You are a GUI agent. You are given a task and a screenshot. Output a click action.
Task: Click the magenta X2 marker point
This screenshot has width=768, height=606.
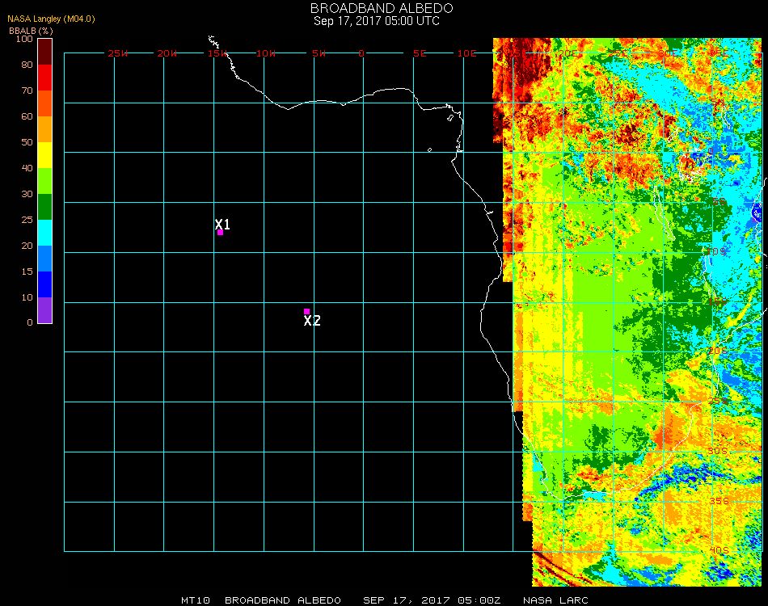click(x=306, y=311)
